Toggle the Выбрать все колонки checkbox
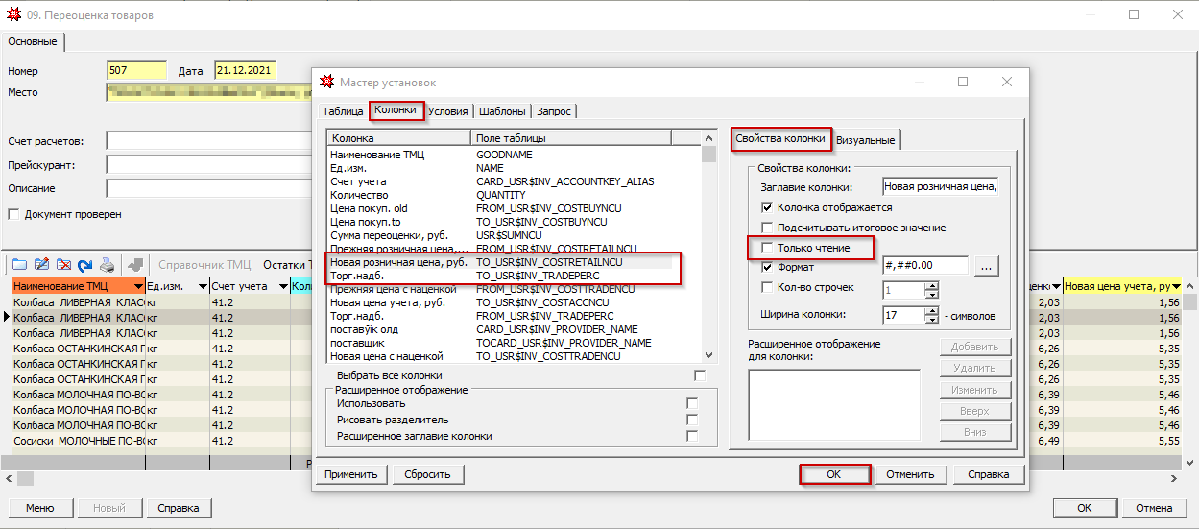Image resolution: width=1199 pixels, height=529 pixels. 699,375
